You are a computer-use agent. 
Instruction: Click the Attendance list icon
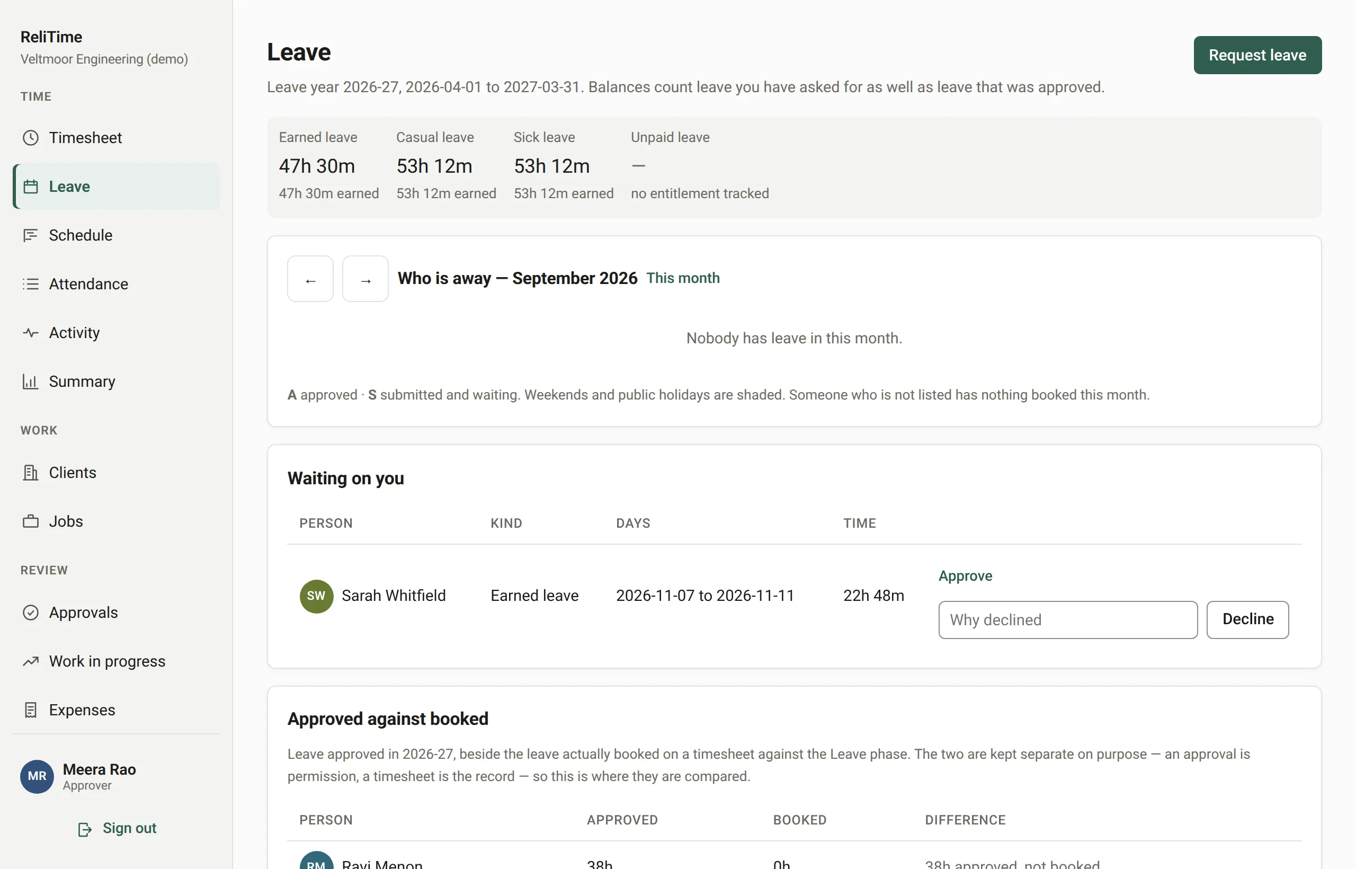pyautogui.click(x=31, y=284)
